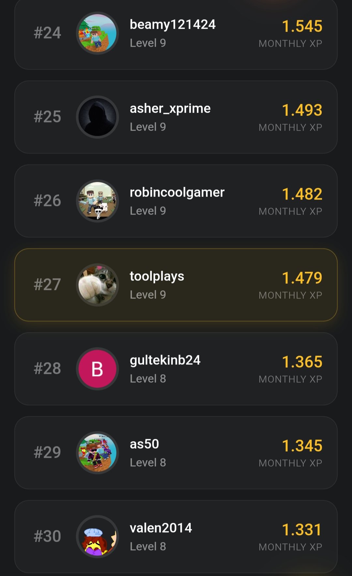Click the 1.479 monthly XP value
Viewport: 352px width, 576px height.
point(302,278)
